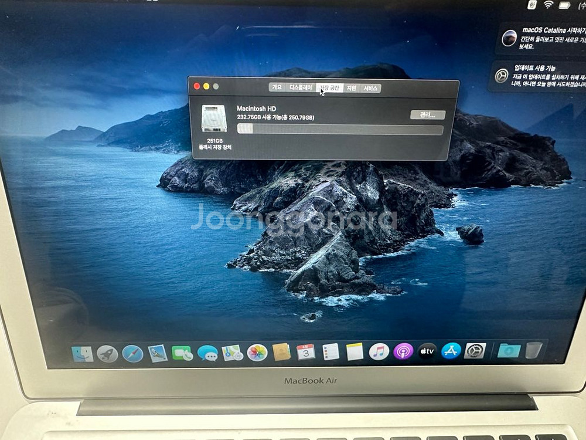Click the 관리... button

(x=427, y=115)
